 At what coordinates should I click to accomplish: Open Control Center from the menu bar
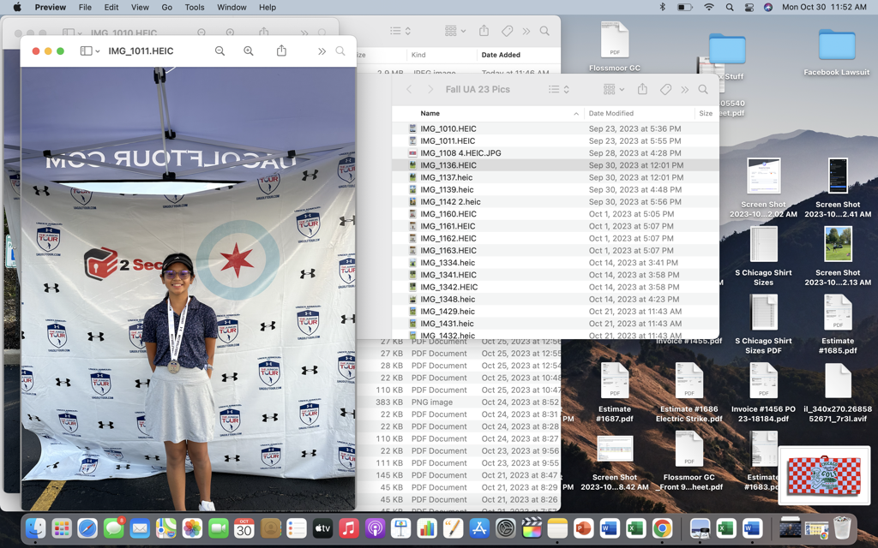point(749,7)
